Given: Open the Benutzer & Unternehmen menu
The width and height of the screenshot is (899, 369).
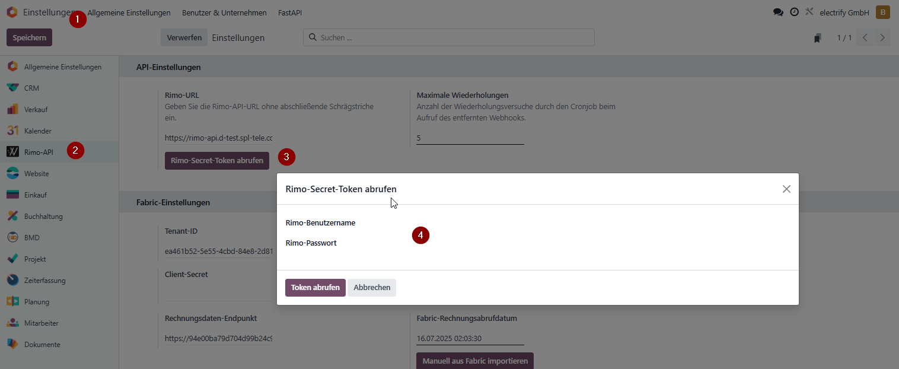Looking at the screenshot, I should (x=224, y=12).
